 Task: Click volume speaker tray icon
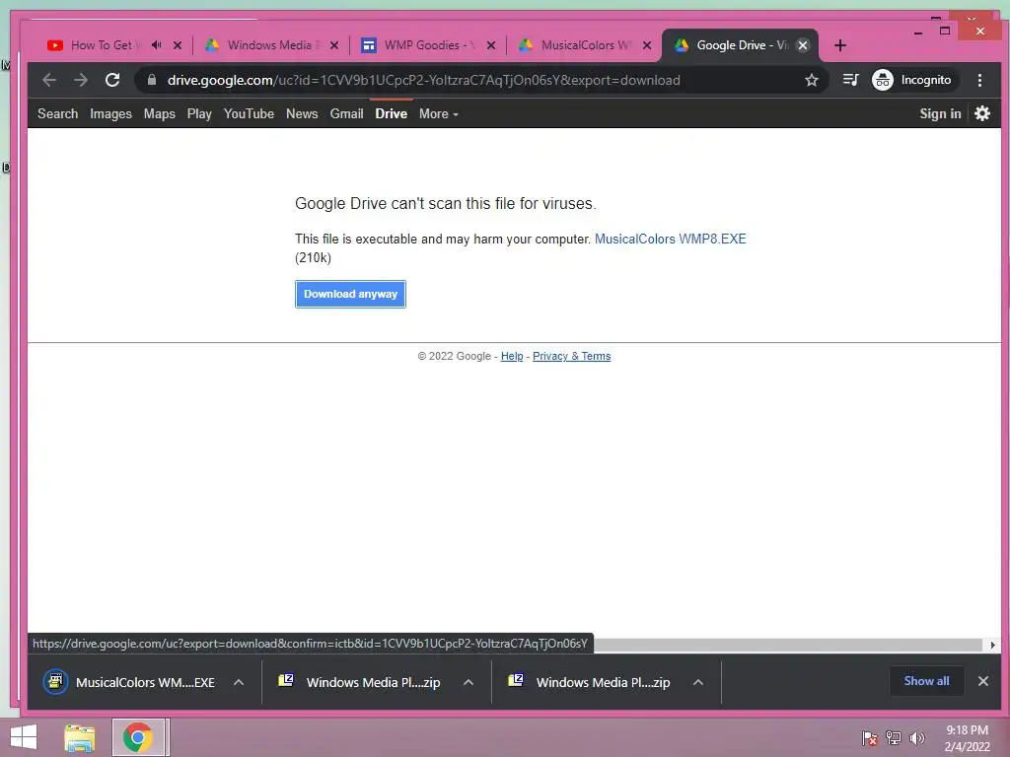tap(917, 738)
